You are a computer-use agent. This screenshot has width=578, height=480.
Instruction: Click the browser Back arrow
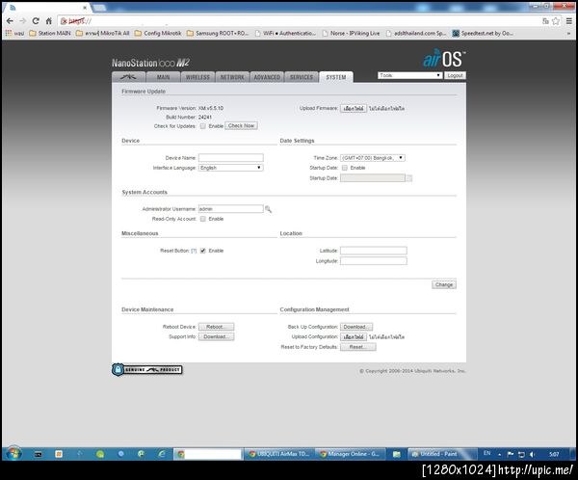point(10,21)
